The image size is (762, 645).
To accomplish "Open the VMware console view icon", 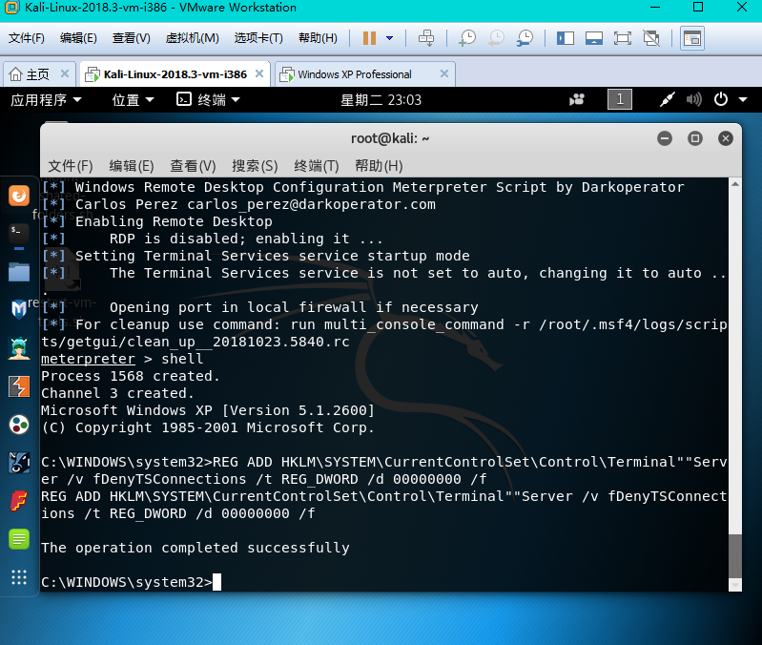I will [x=692, y=38].
